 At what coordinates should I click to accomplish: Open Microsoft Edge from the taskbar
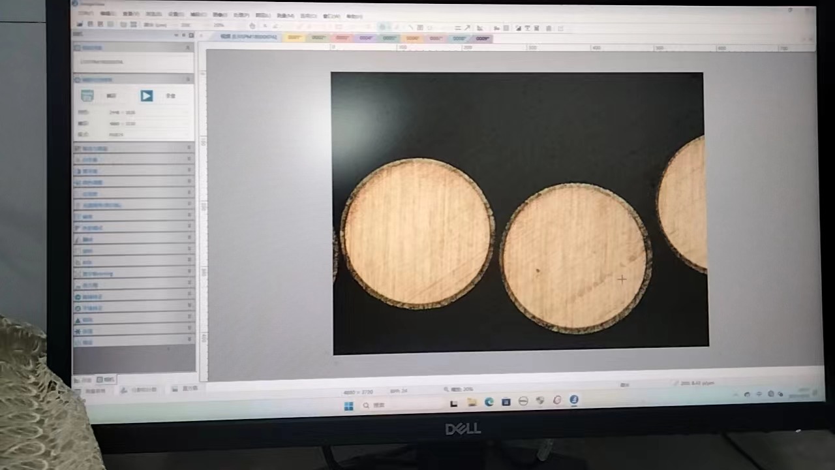tap(489, 402)
